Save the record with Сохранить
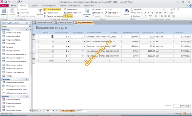Image resolution: width=192 pixels, height=116 pixels. tap(98, 13)
